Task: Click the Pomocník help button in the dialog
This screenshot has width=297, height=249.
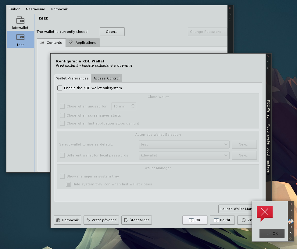Action: [x=68, y=220]
